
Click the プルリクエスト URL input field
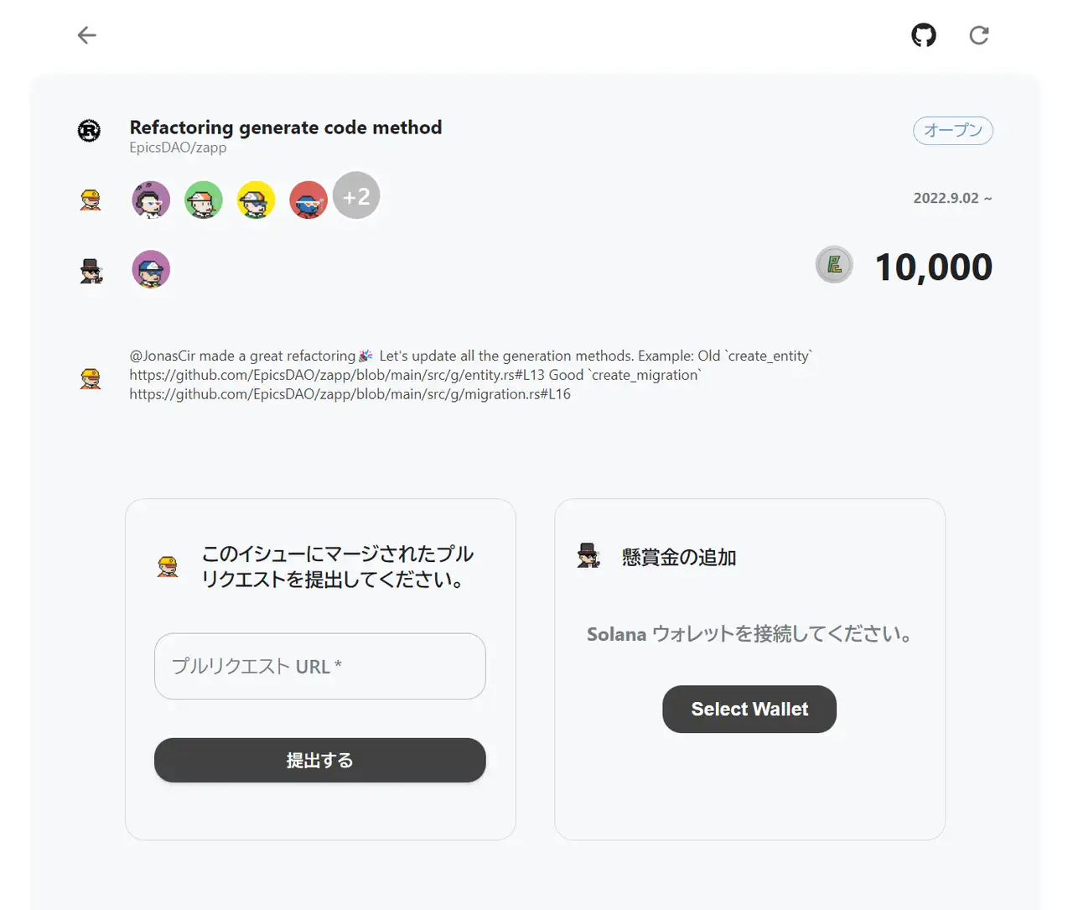pyautogui.click(x=319, y=666)
